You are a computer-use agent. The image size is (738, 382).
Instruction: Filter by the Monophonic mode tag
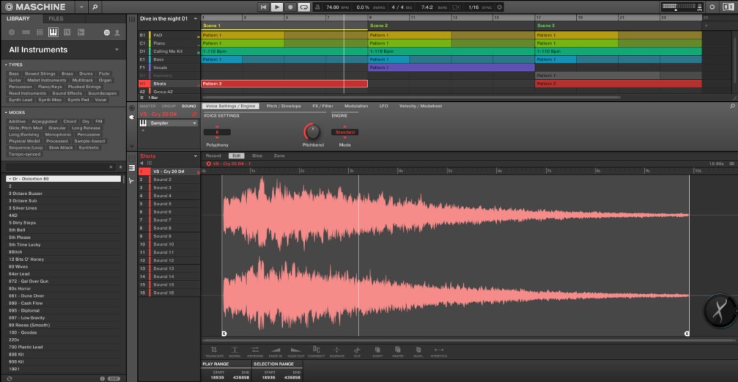point(58,134)
